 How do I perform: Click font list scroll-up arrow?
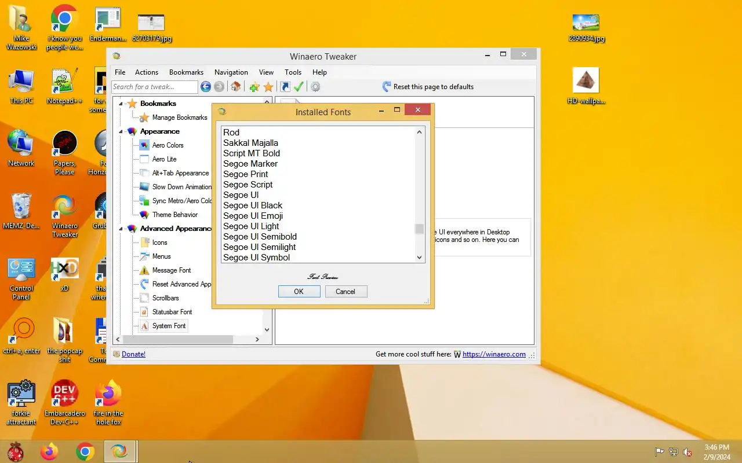(x=420, y=133)
